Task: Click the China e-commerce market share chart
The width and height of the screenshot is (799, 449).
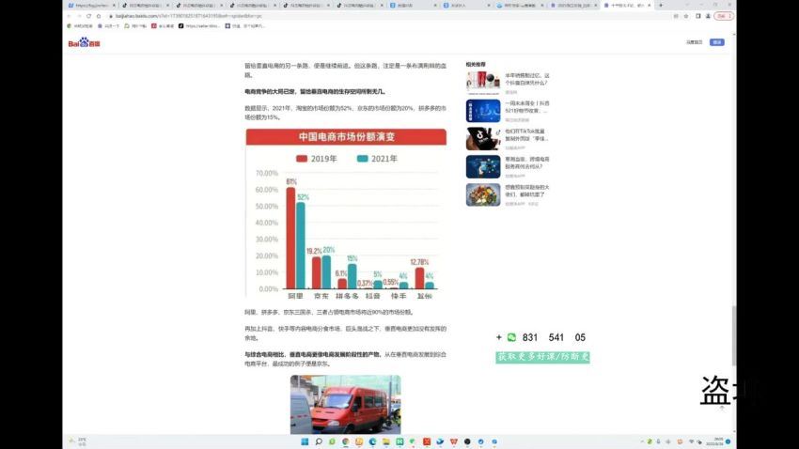Action: click(346, 214)
